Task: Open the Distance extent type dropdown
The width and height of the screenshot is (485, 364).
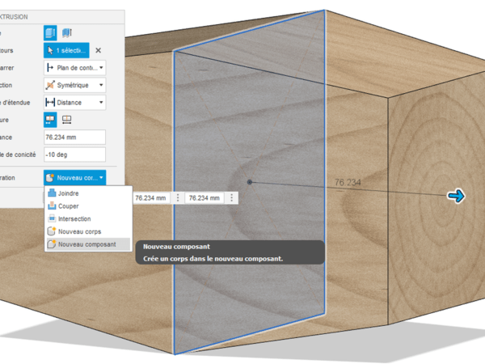Action: tap(75, 103)
